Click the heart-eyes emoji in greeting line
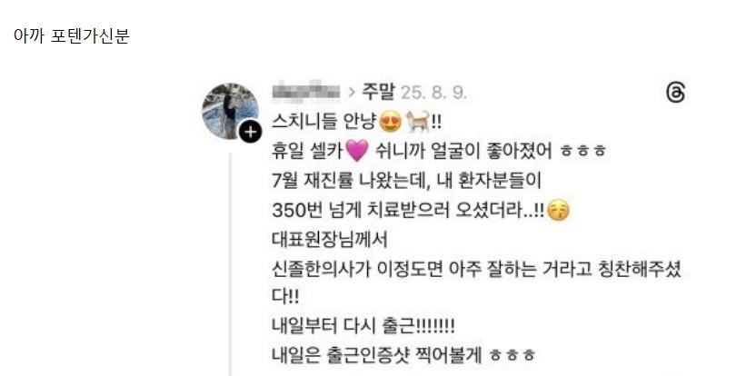The image size is (736, 376). pyautogui.click(x=391, y=122)
